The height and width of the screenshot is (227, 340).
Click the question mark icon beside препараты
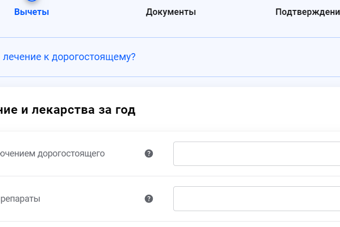point(148,199)
